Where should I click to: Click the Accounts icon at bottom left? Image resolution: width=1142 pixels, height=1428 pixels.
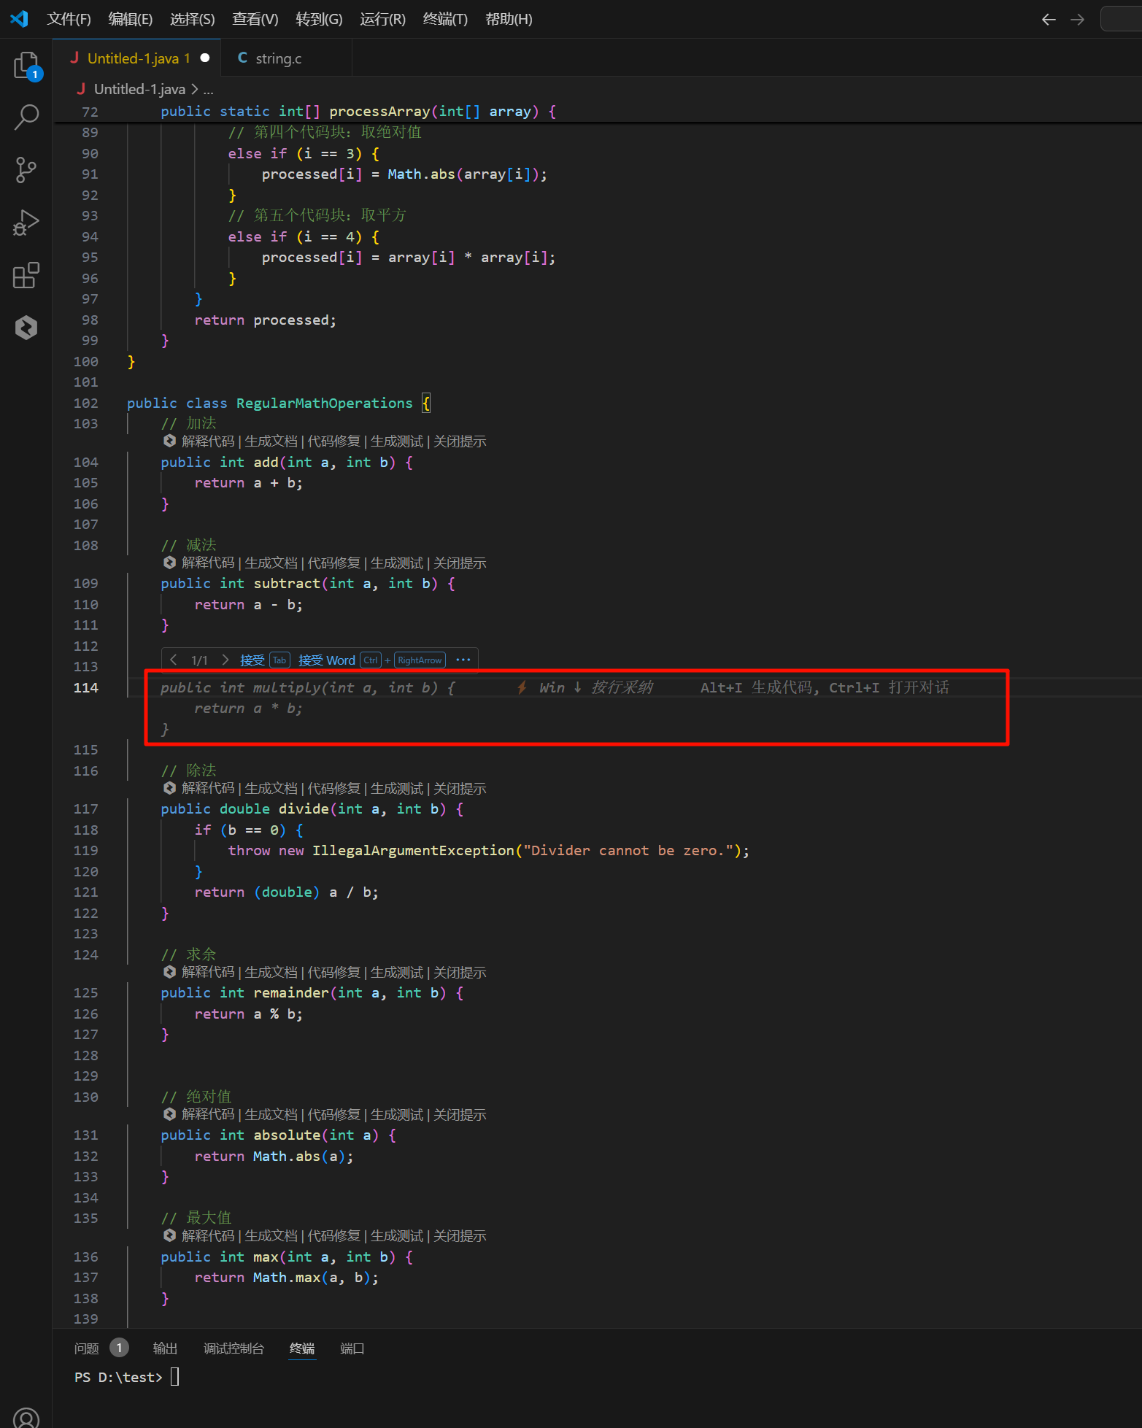click(26, 1416)
